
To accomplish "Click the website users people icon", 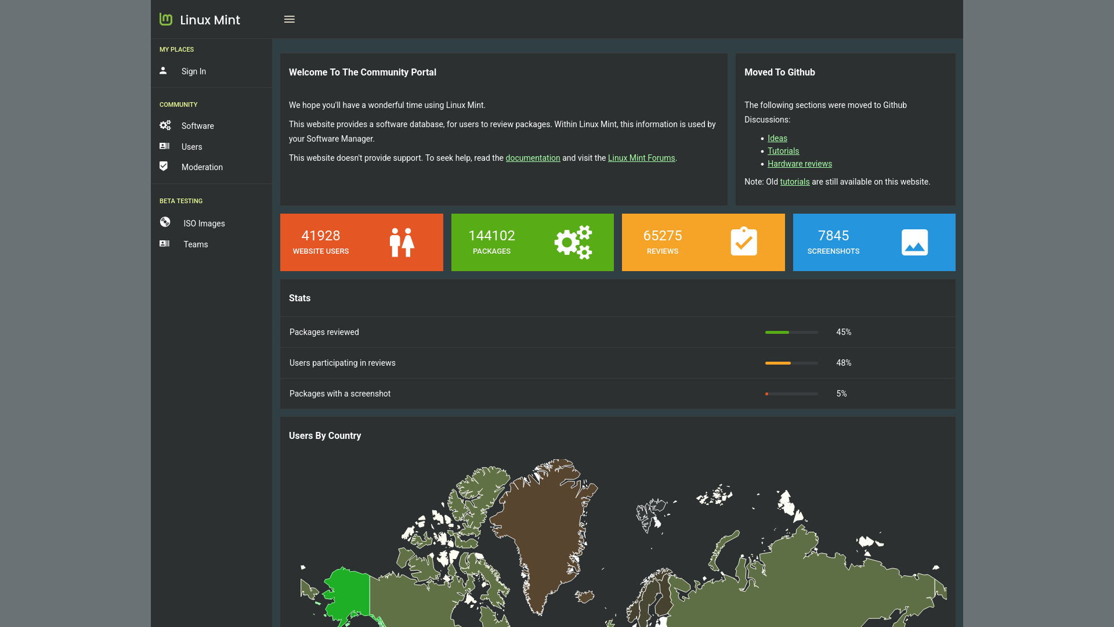I will pyautogui.click(x=402, y=242).
